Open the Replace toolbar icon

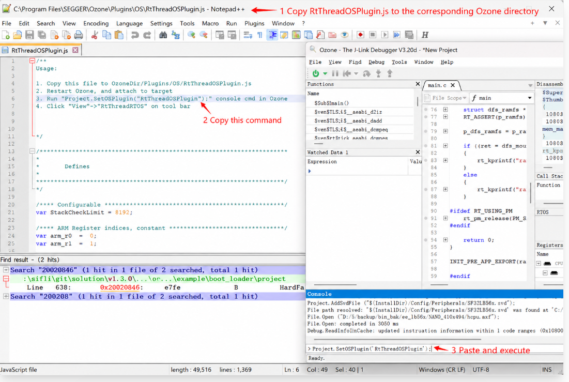176,35
